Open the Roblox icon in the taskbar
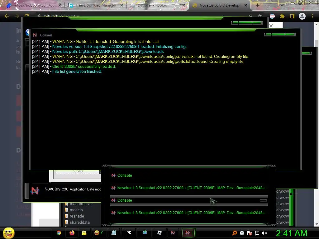 [x=159, y=233]
